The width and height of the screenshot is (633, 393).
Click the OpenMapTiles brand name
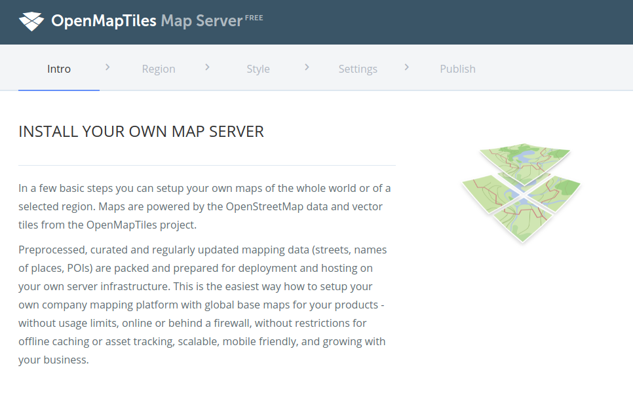[x=104, y=22]
